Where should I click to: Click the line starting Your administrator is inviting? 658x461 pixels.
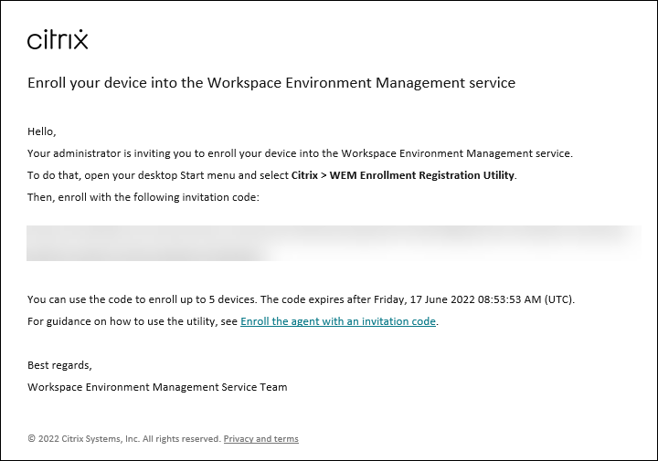(x=300, y=153)
